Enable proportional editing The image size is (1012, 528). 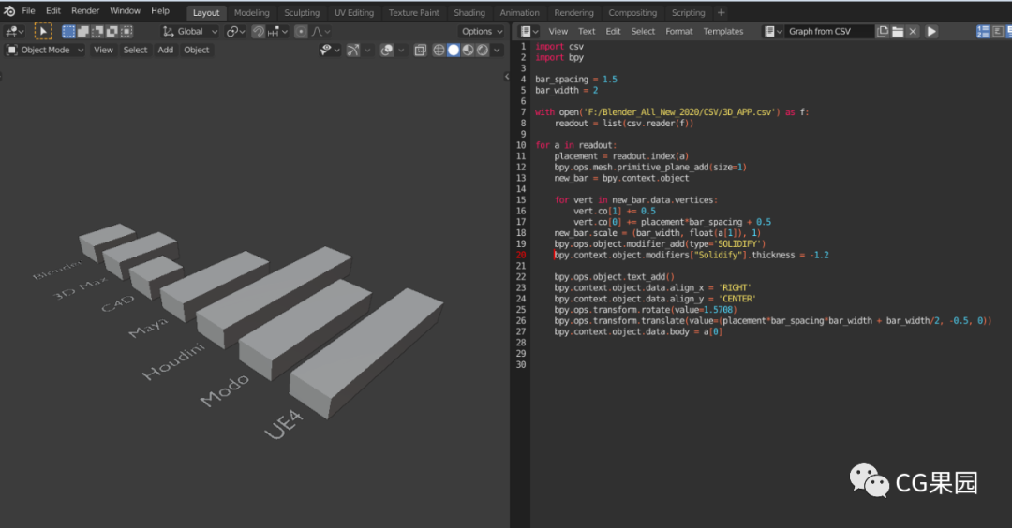[301, 31]
